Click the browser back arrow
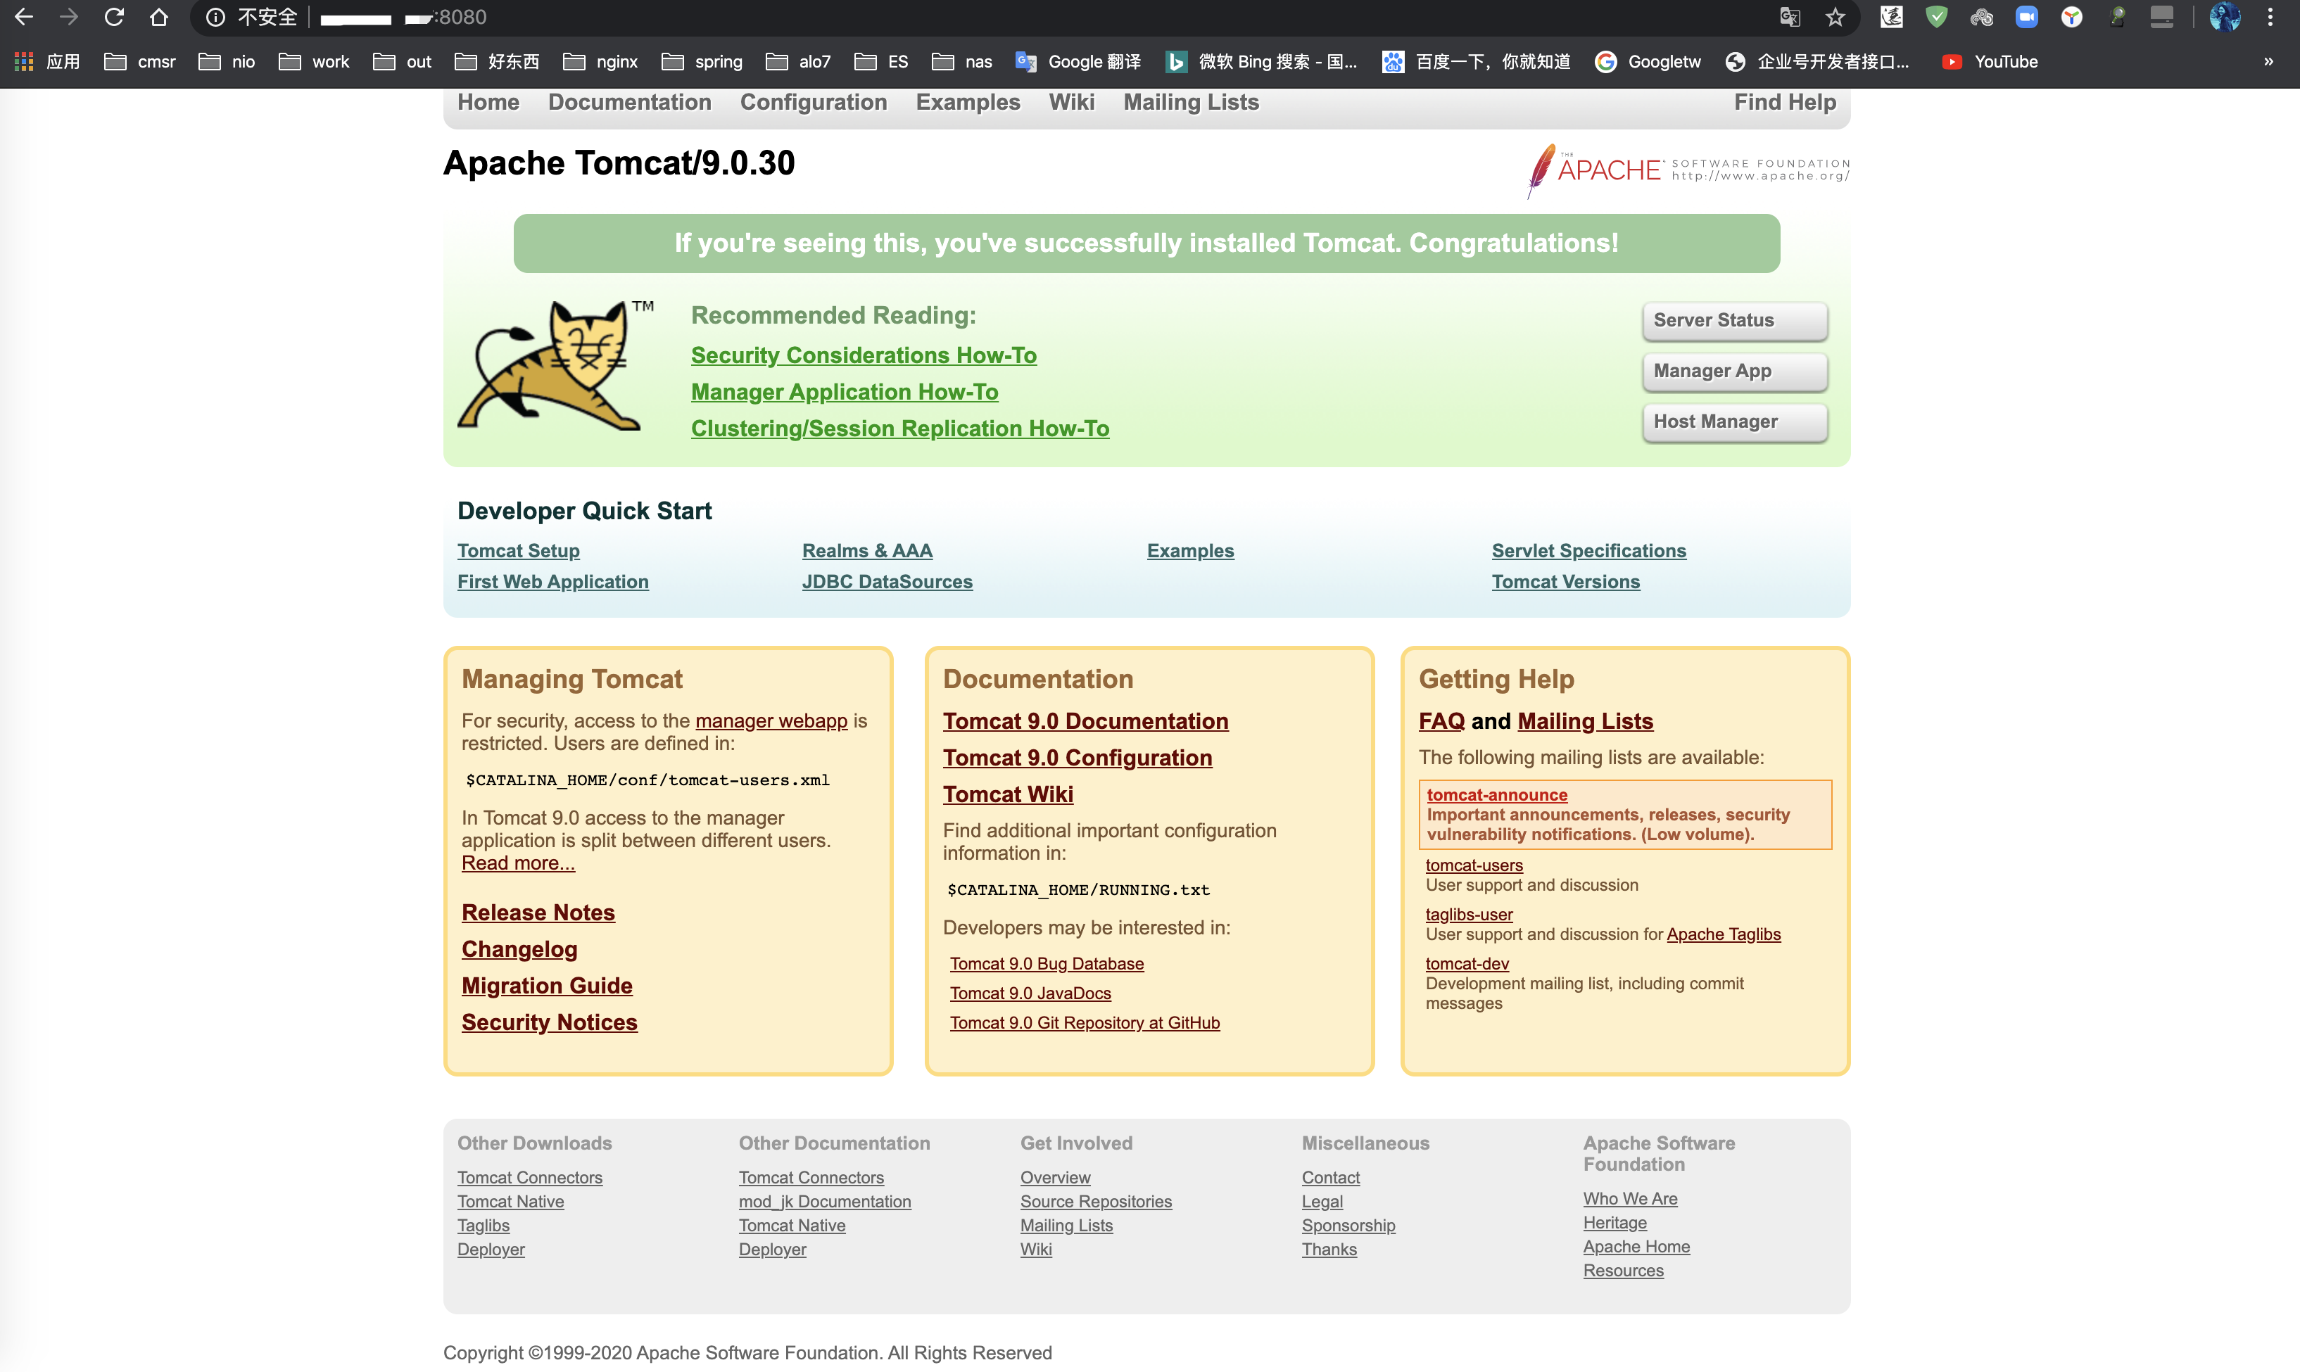 [x=25, y=18]
